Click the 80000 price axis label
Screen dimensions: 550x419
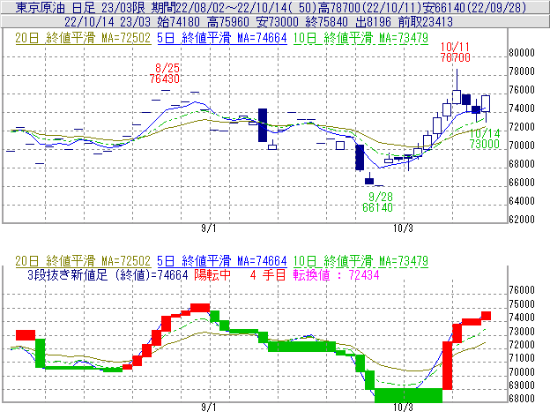pyautogui.click(x=522, y=53)
